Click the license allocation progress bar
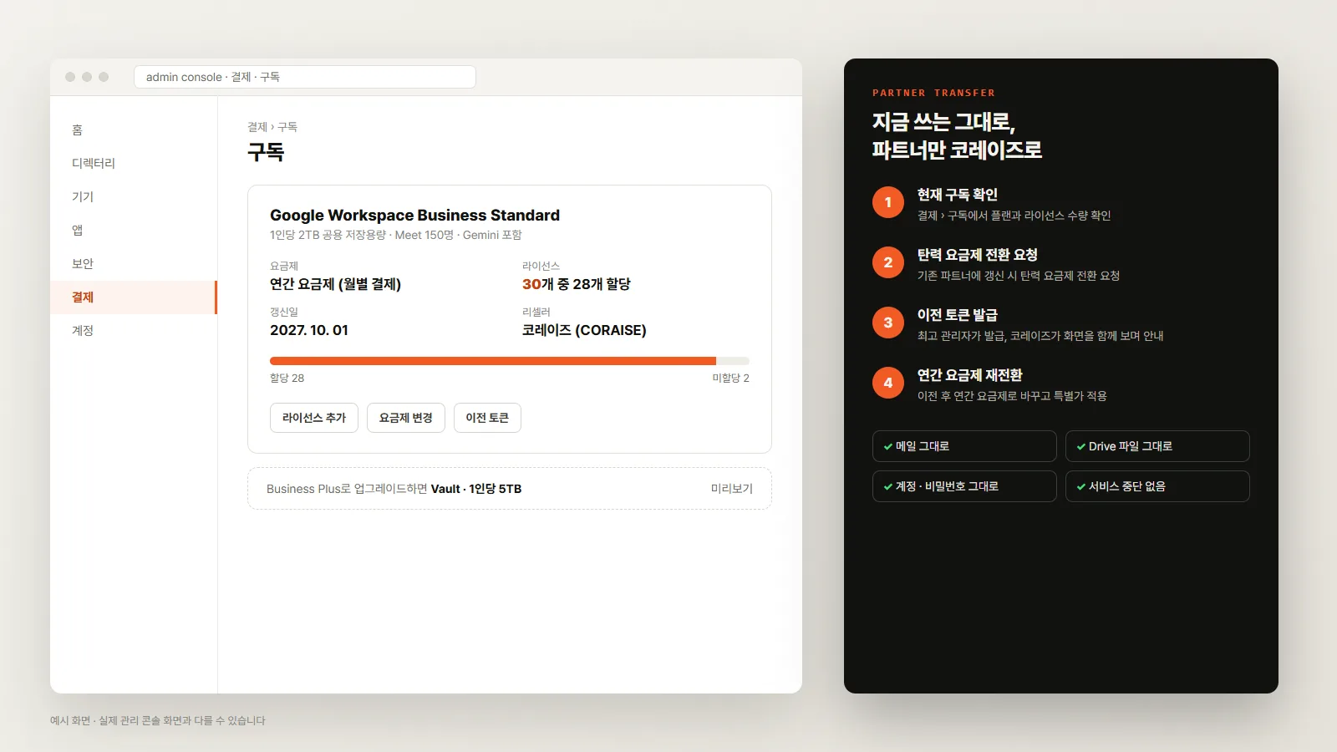 (x=510, y=361)
